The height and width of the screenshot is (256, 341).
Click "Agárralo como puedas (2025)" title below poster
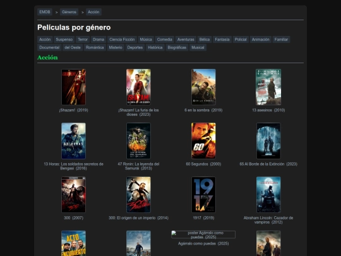tap(203, 243)
